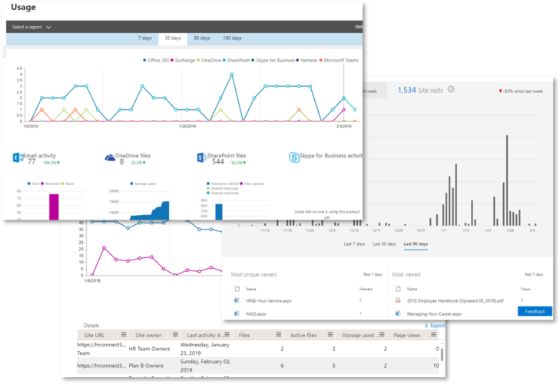Click Shared externally legend in SharePoint chart
Screen dimensions: 560x384
coord(223,193)
